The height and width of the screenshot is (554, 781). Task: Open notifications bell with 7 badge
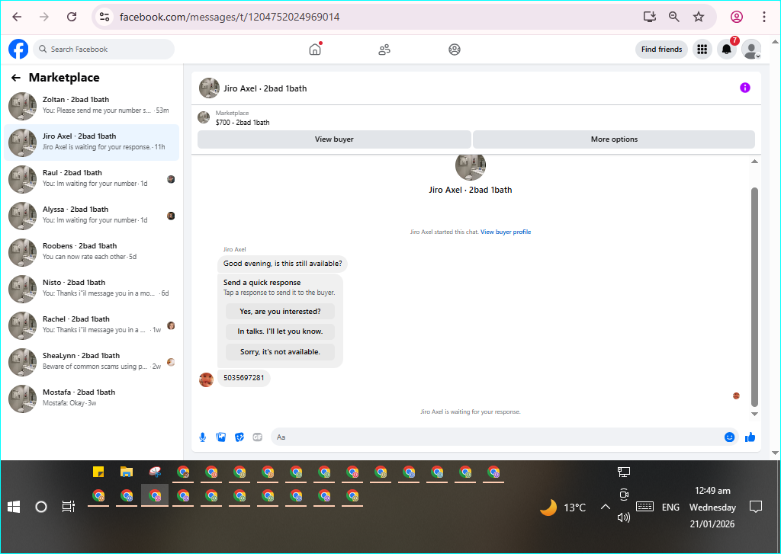(727, 50)
